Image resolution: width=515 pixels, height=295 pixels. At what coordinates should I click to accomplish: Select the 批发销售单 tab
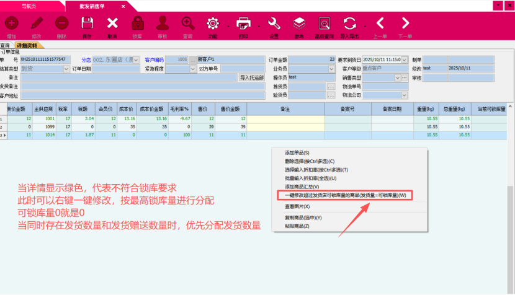pos(92,6)
